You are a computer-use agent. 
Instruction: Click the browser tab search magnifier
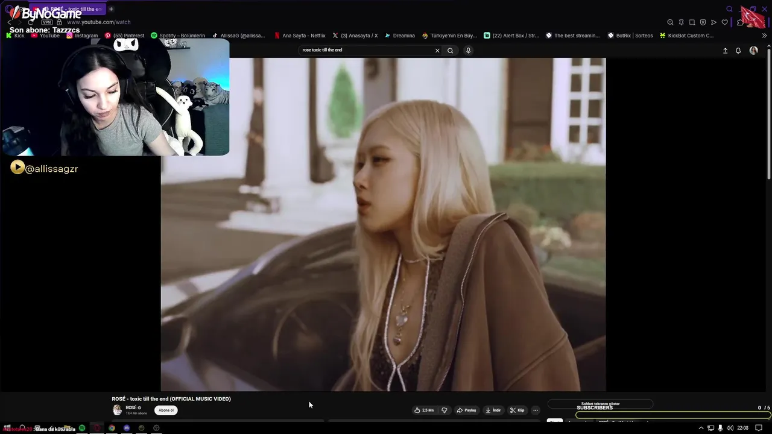(x=729, y=9)
